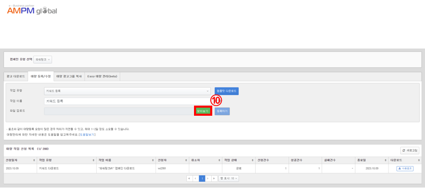425x188 pixels.
Task: Sort the table by 신청자 column
Action: 172,160
